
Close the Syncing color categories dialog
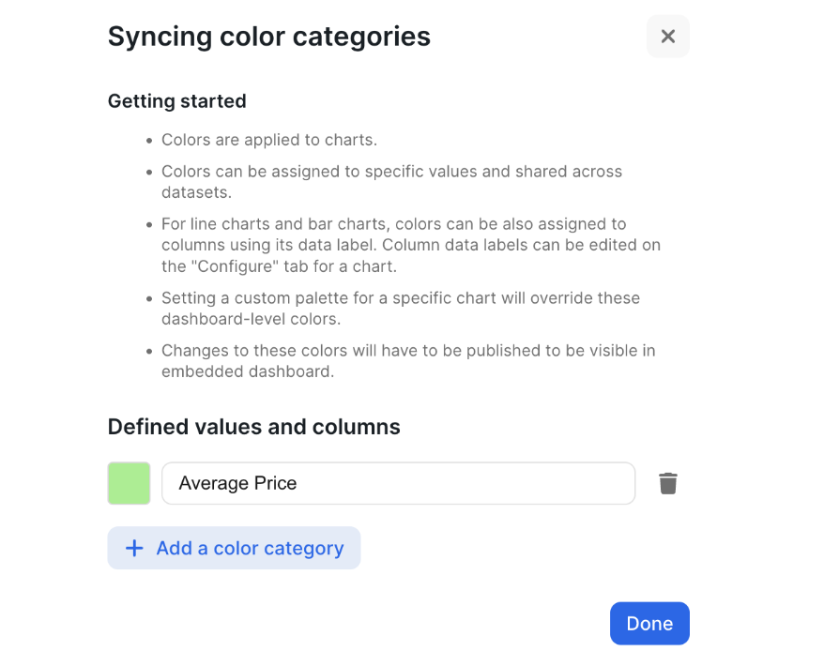point(667,37)
